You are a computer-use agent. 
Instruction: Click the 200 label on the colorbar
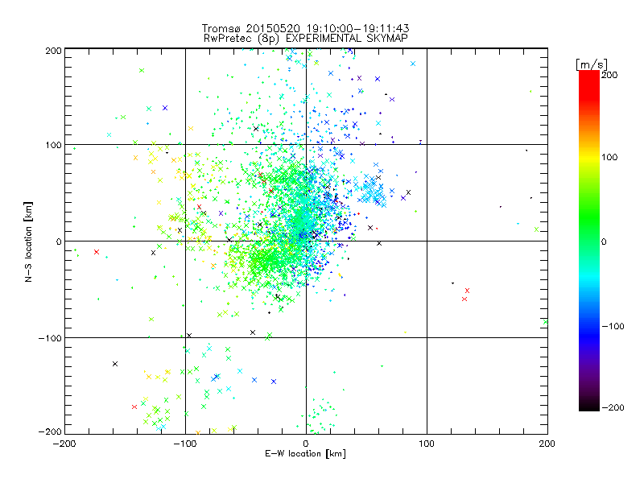[x=609, y=75]
